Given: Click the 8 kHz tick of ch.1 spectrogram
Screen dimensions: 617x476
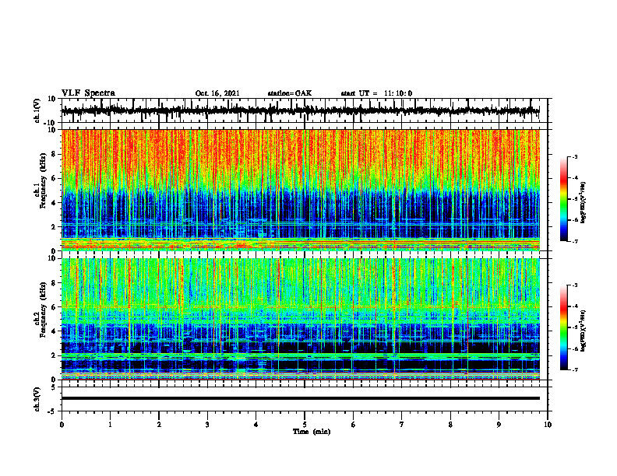Looking at the screenshot, I should click(x=53, y=154).
